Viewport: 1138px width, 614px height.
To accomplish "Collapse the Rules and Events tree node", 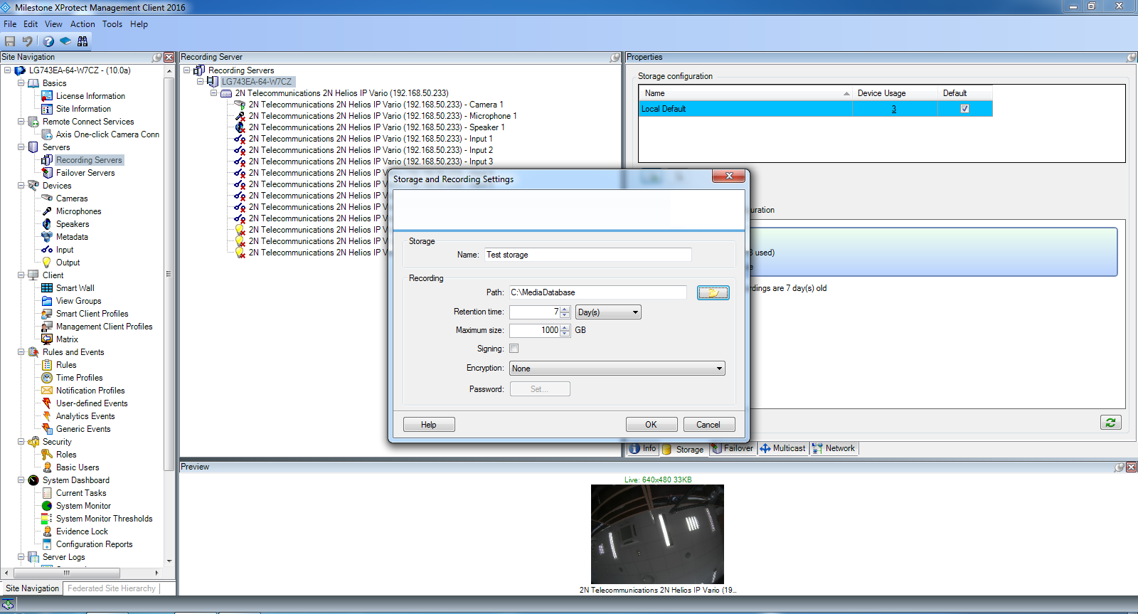I will tap(21, 352).
